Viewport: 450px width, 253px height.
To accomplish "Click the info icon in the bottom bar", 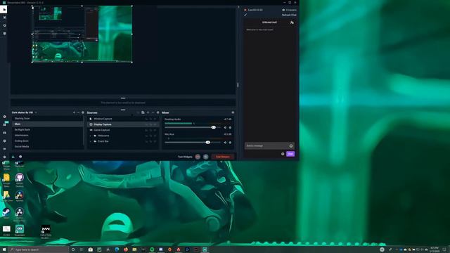I will (x=20, y=157).
